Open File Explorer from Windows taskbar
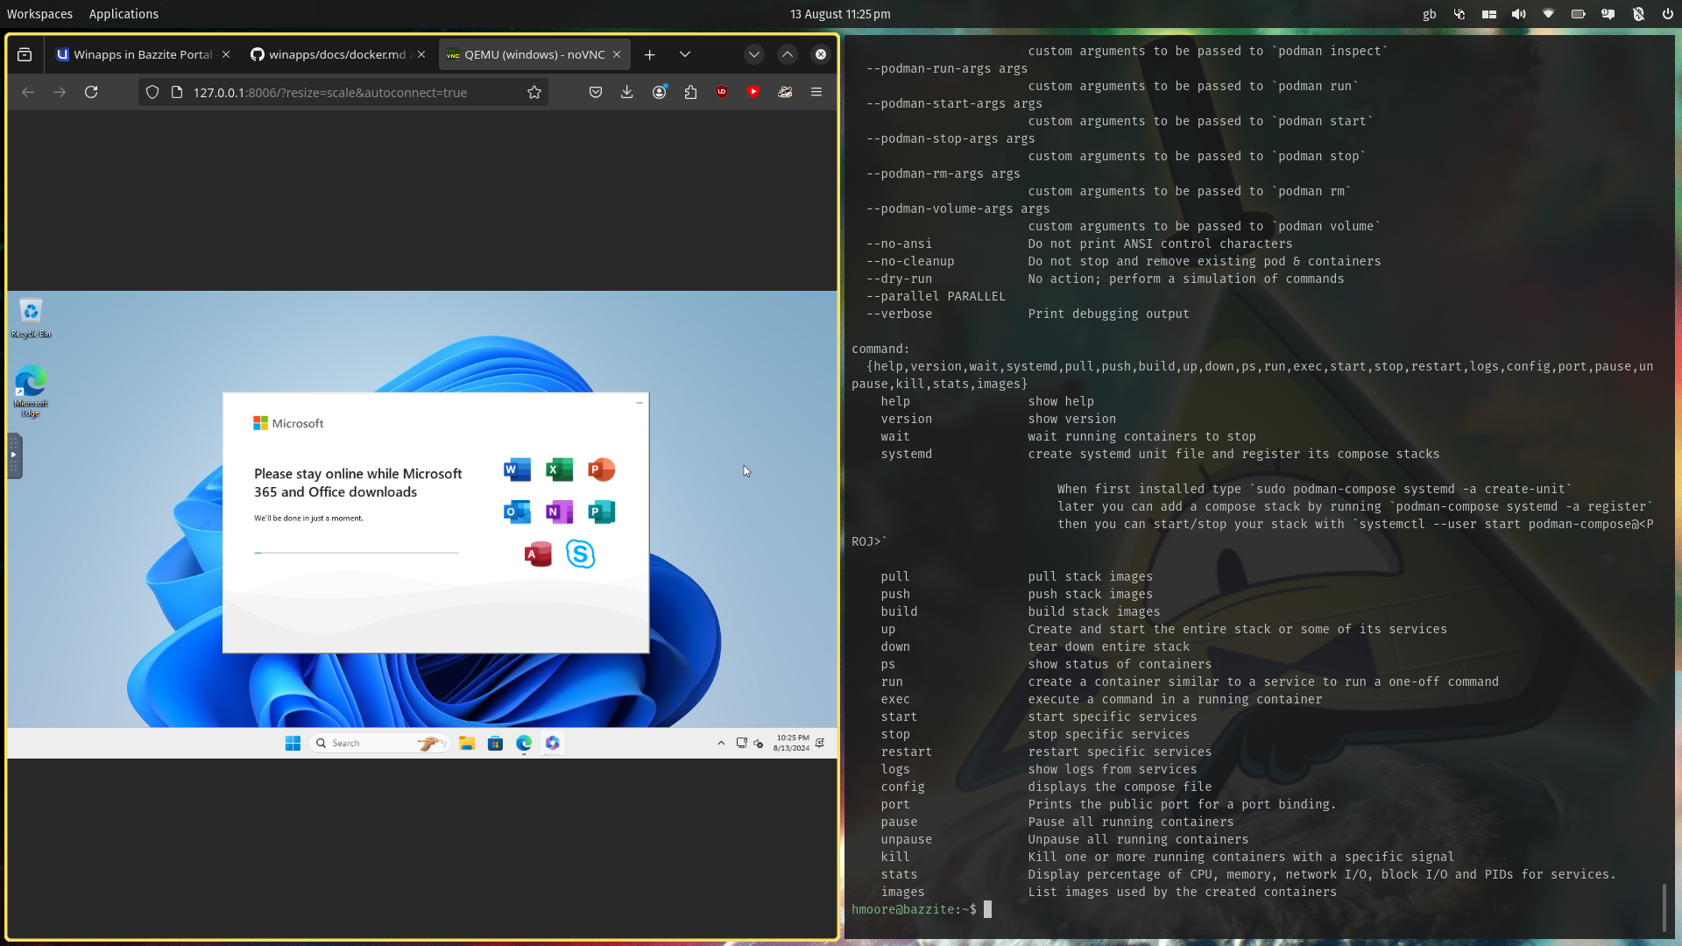Screen dimensions: 1682x946 tap(467, 743)
